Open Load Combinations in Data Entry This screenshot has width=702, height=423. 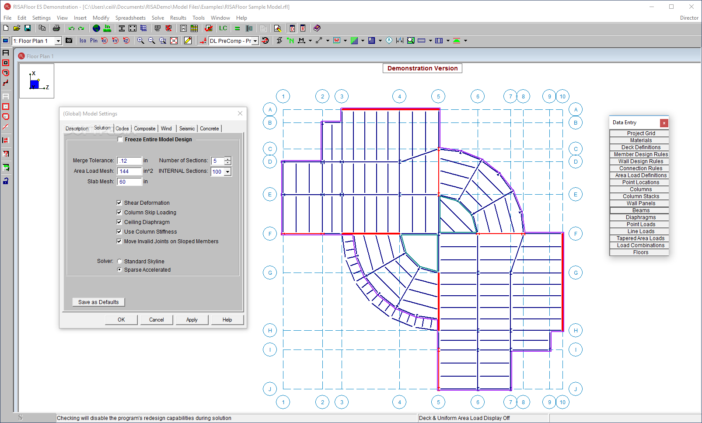coord(639,245)
